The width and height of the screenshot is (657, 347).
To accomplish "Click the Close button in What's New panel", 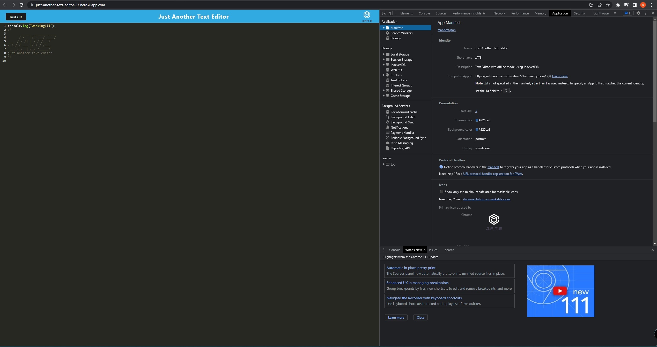I will (x=420, y=318).
